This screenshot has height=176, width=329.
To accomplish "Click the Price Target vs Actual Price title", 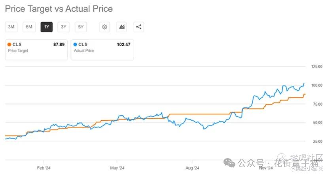I will [x=59, y=9].
